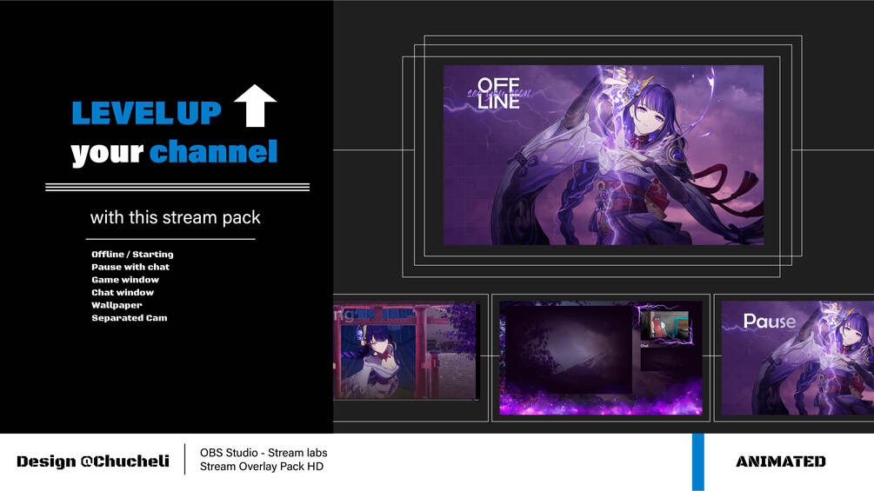
Task: Click the "ANIMATED" label
Action: 781,461
